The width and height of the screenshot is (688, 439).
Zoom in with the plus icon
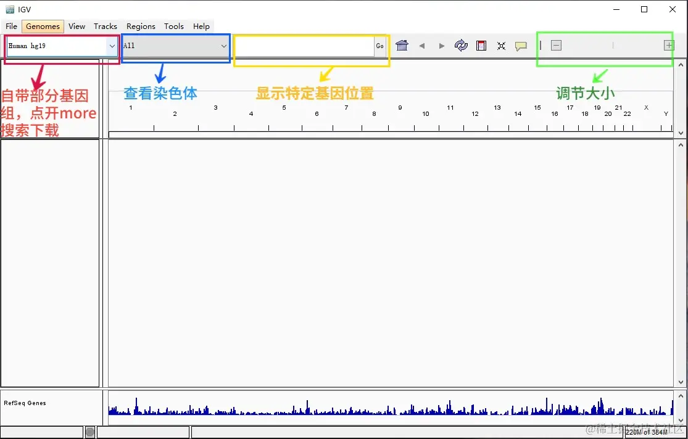(x=669, y=45)
